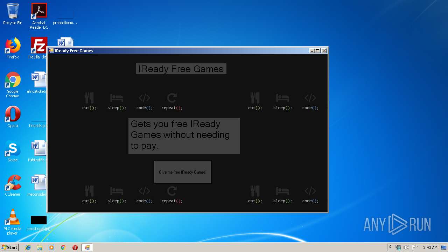
Task: Show hidden system tray icons
Action: click(x=390, y=247)
